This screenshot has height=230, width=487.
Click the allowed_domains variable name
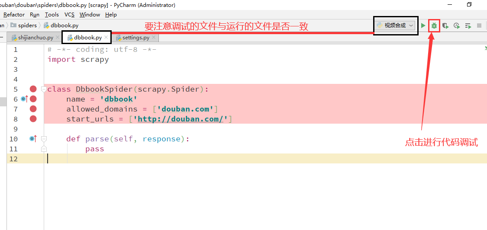(x=102, y=109)
